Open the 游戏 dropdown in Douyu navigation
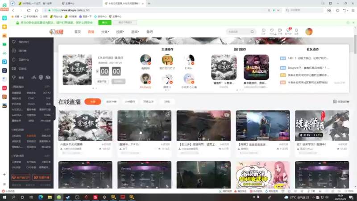 click(135, 32)
